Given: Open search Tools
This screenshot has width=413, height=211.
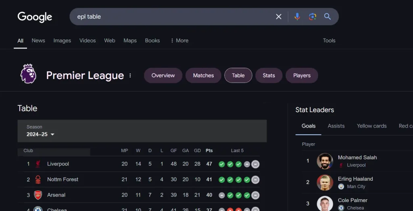Looking at the screenshot, I should point(329,41).
